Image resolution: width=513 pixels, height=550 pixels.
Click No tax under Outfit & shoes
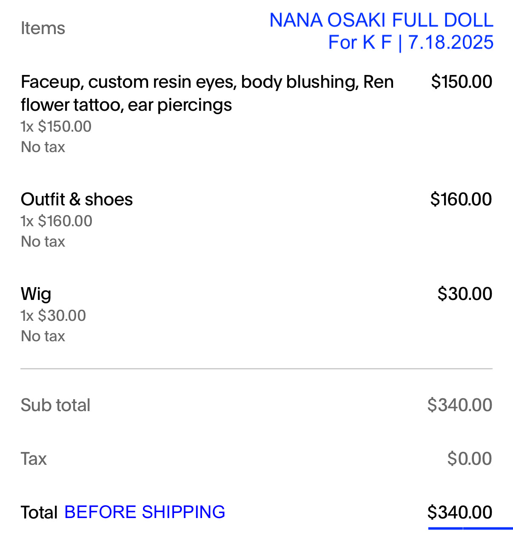[43, 242]
